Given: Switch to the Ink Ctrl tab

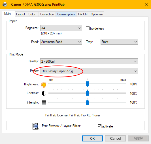Looking at the screenshot, I should [x=83, y=14].
